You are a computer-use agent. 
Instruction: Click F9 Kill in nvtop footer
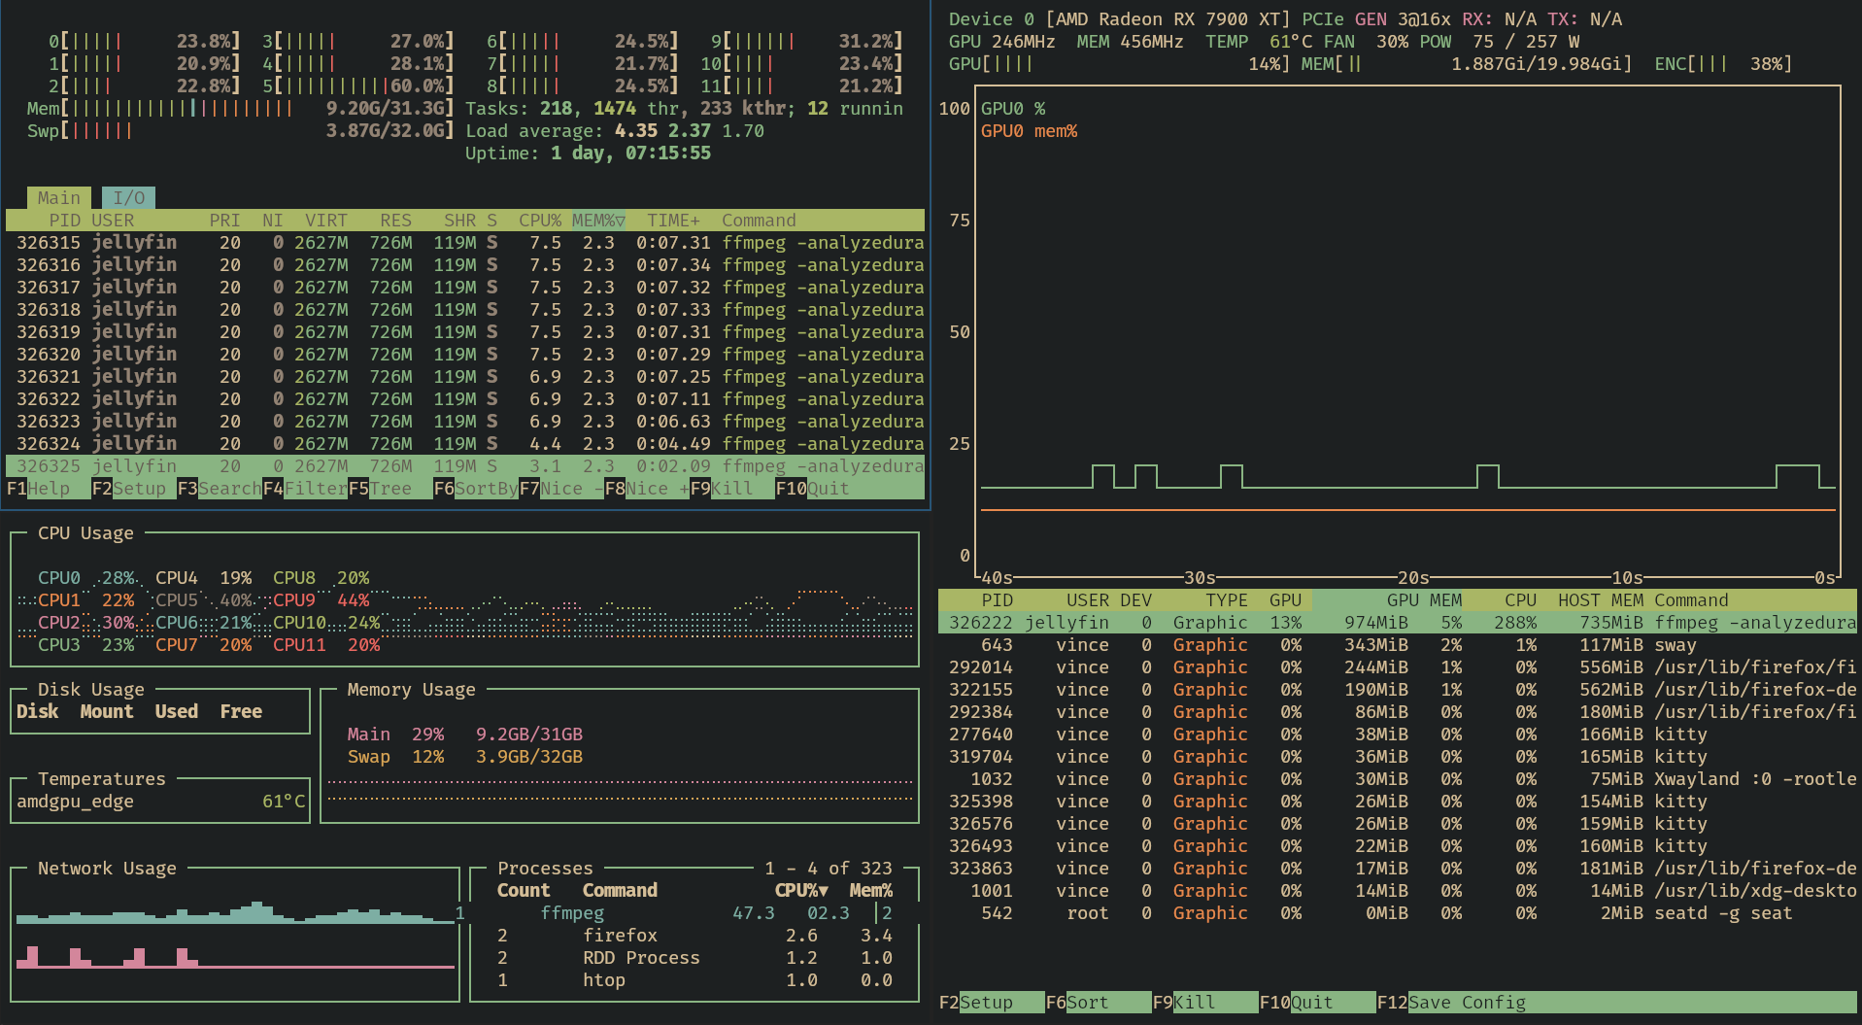(x=1184, y=1003)
